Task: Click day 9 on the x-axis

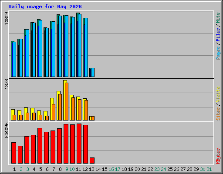Action: tap(67, 169)
